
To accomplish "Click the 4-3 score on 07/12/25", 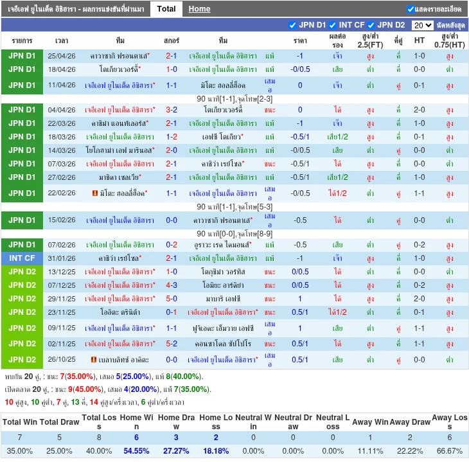I will pyautogui.click(x=172, y=285).
